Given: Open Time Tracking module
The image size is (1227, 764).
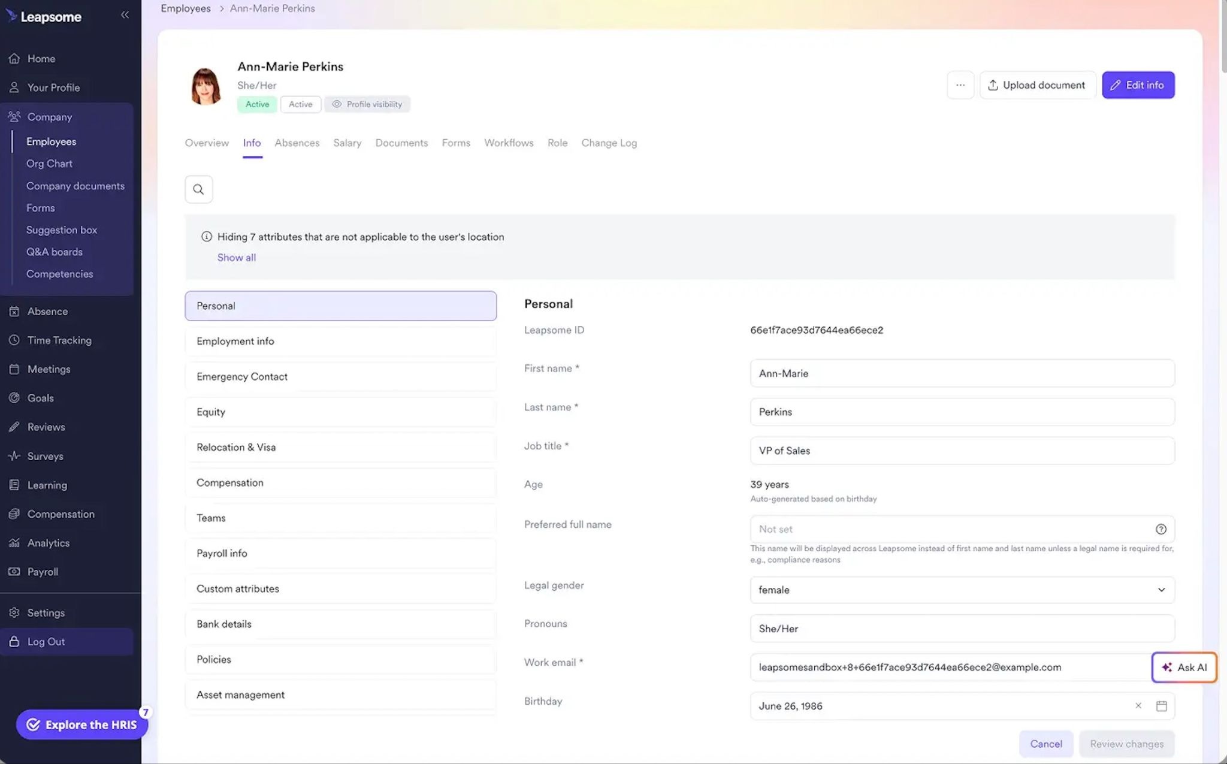Looking at the screenshot, I should pos(59,340).
